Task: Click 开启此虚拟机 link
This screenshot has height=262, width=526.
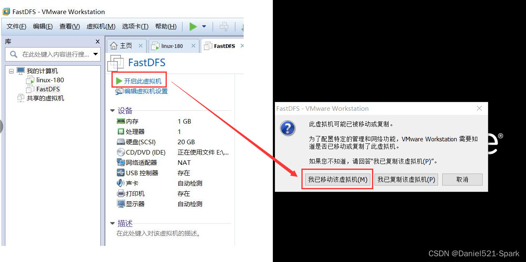Action: coord(143,81)
